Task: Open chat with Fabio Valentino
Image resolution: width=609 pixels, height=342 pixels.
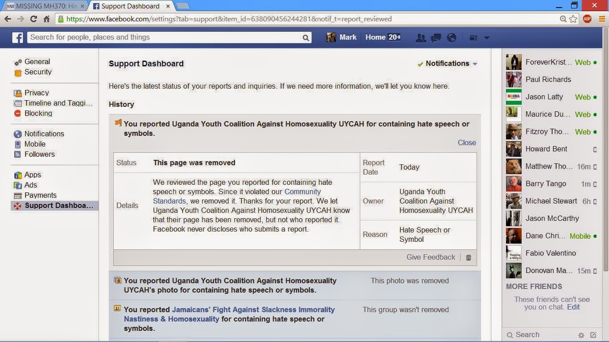Action: pyautogui.click(x=552, y=253)
